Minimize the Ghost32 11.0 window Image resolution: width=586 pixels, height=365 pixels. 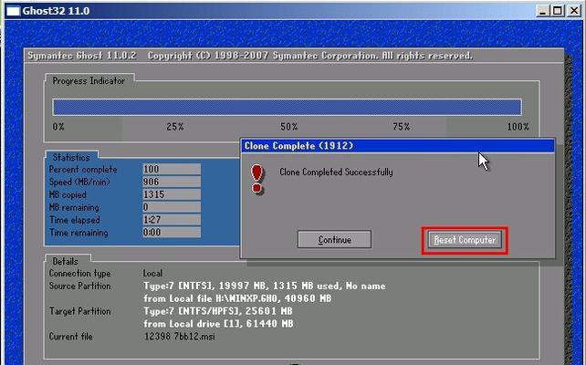tap(543, 11)
